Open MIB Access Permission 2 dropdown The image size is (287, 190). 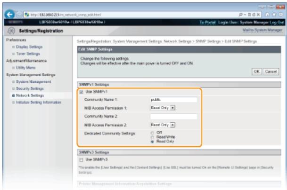point(163,125)
